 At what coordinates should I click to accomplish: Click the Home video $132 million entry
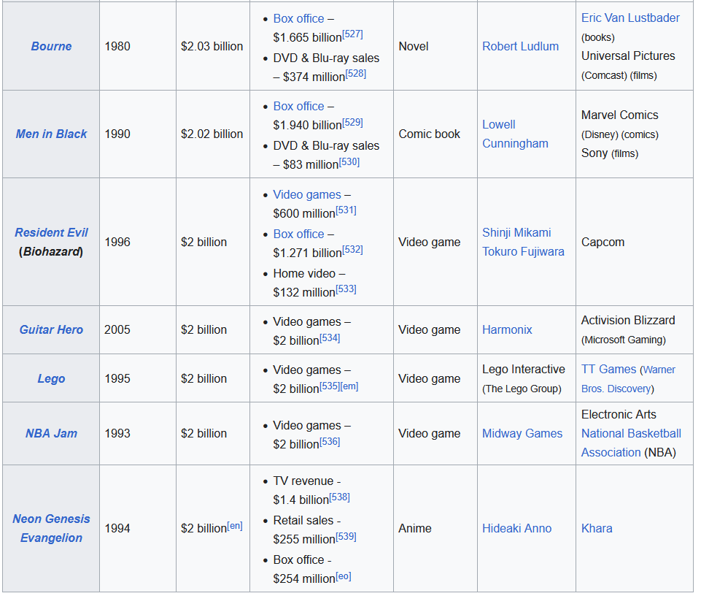coord(314,283)
